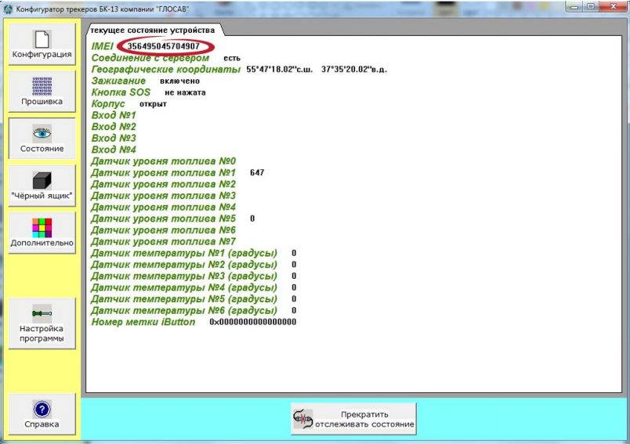The height and width of the screenshot is (444, 630).
Task: Click the app icon in title bar
Action: click(8, 9)
